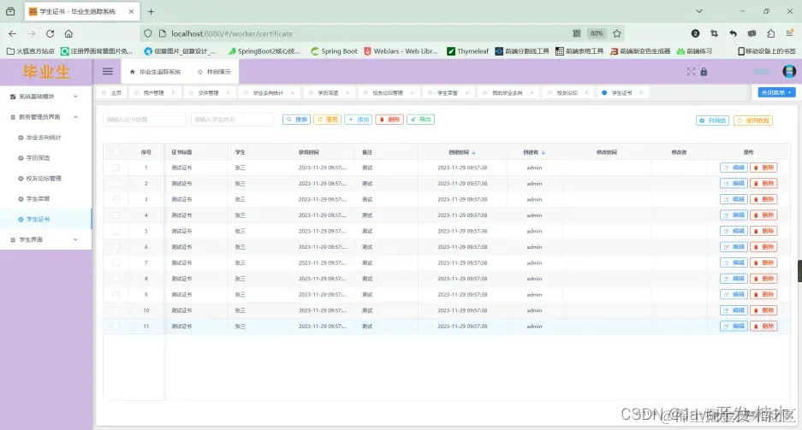Open the username dropdown beside the avatar

pos(764,72)
